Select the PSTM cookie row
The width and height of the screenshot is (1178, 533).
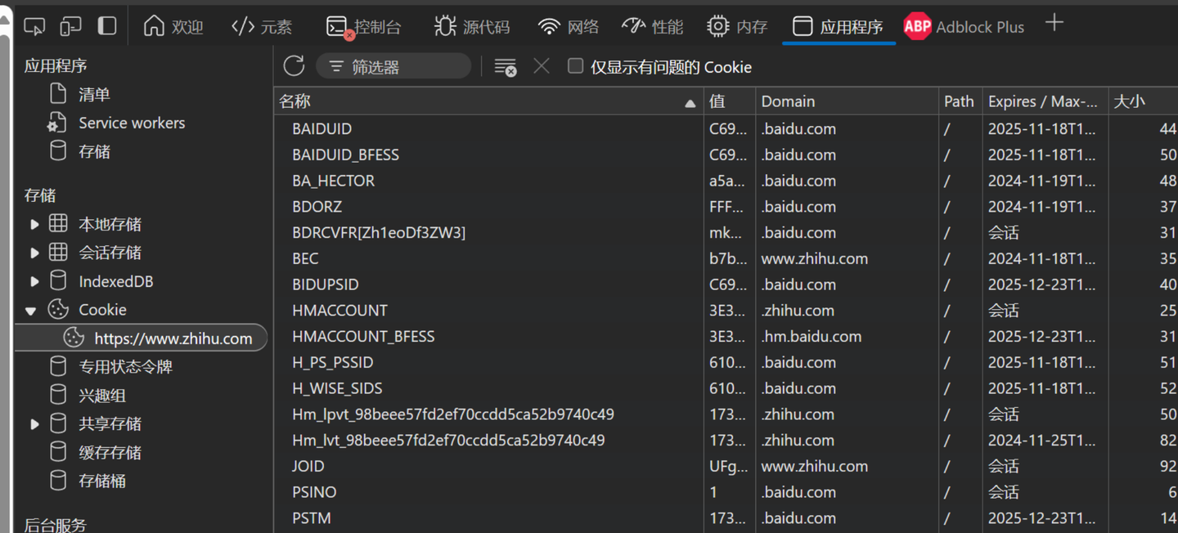[726, 518]
